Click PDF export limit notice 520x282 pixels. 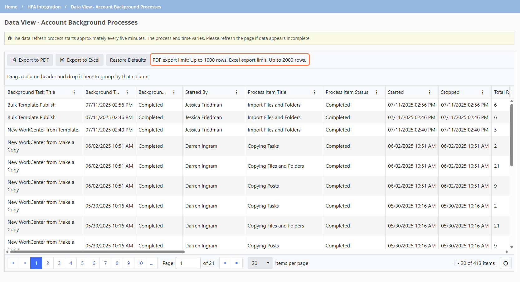click(x=230, y=60)
